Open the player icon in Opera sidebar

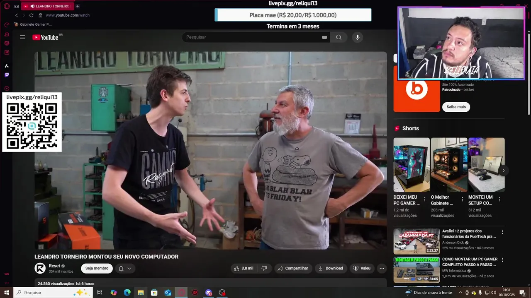click(x=7, y=88)
